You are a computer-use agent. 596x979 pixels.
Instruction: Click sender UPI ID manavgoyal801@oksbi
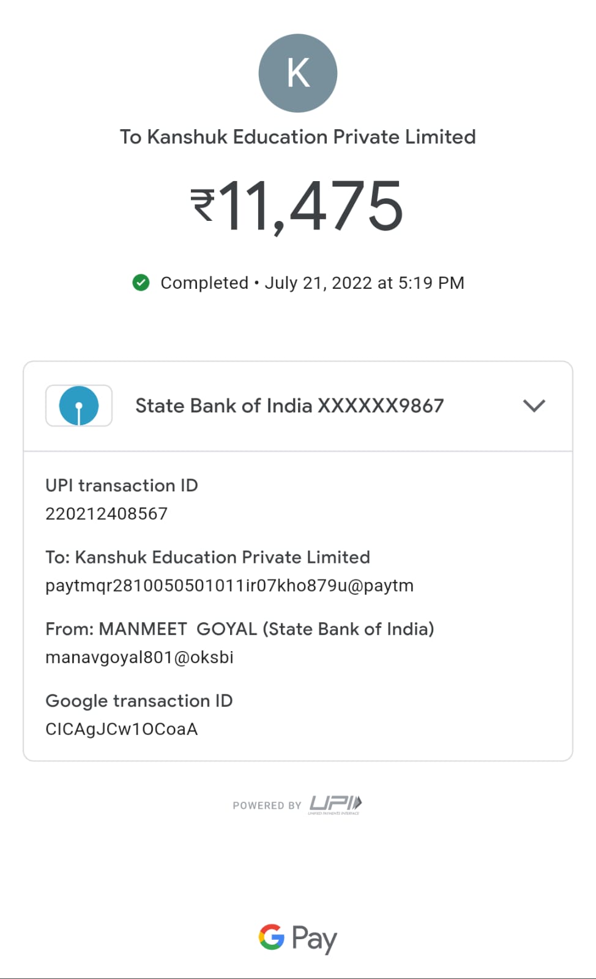[x=140, y=657]
